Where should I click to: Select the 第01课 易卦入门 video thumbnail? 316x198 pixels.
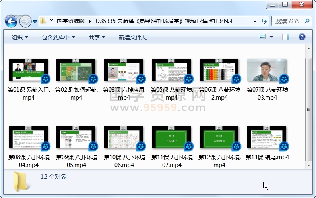point(28,70)
